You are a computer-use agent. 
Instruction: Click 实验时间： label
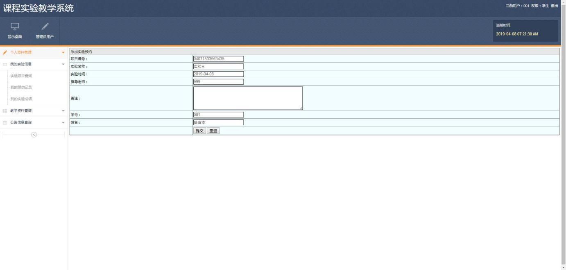point(79,74)
